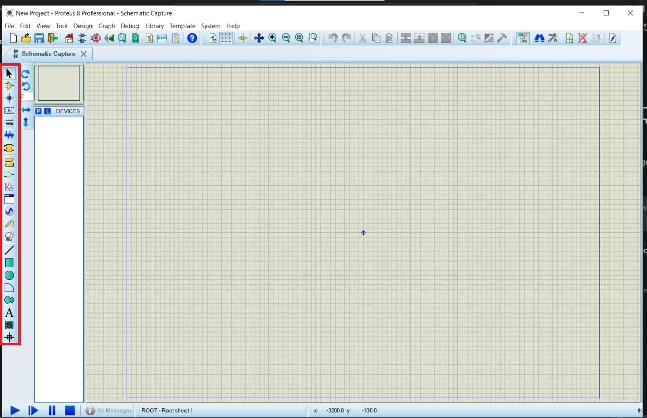
Task: Start simulation with the Play button
Action: coord(15,410)
